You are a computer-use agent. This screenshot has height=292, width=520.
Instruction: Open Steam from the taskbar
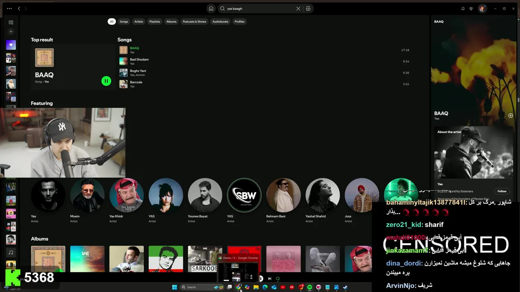(345, 287)
